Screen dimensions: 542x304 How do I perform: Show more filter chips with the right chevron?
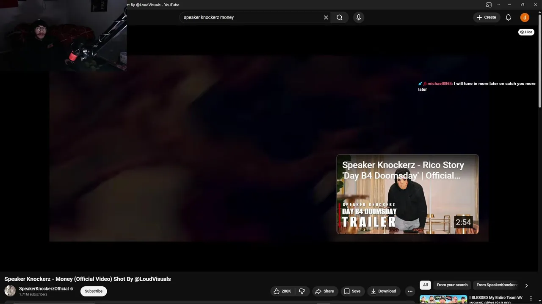526,285
